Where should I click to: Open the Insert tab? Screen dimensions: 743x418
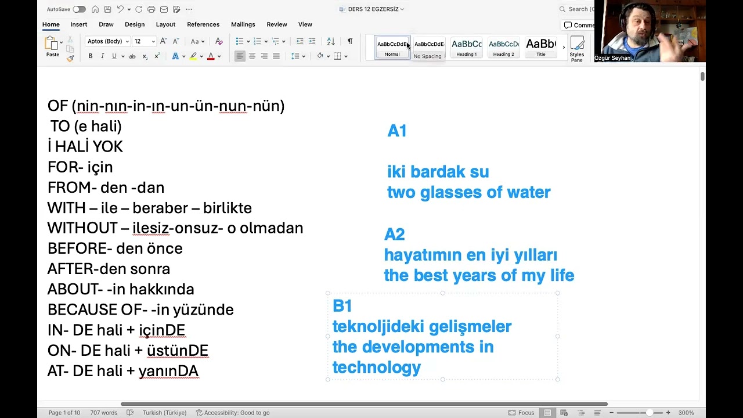79,24
